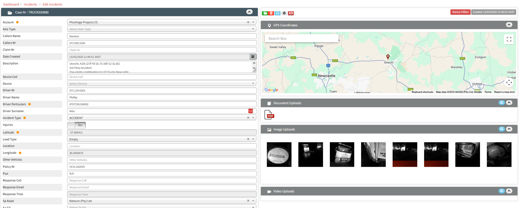Collapse the Case Nr panel

pos(249,12)
